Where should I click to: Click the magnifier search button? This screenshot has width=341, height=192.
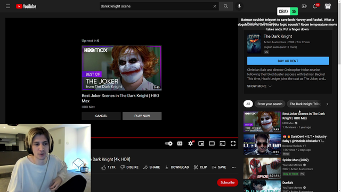coord(226,6)
